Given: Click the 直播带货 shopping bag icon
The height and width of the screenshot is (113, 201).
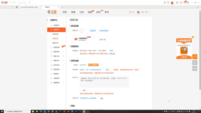Looking at the screenshot, I should coord(51,83).
